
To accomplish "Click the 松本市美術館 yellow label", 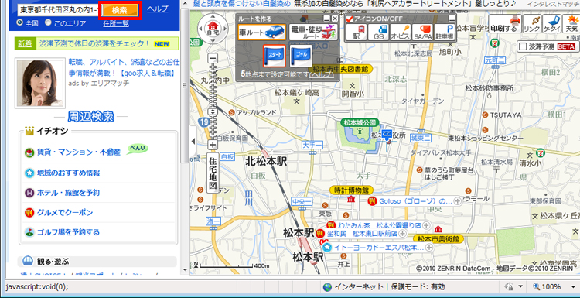I will pos(438,239).
